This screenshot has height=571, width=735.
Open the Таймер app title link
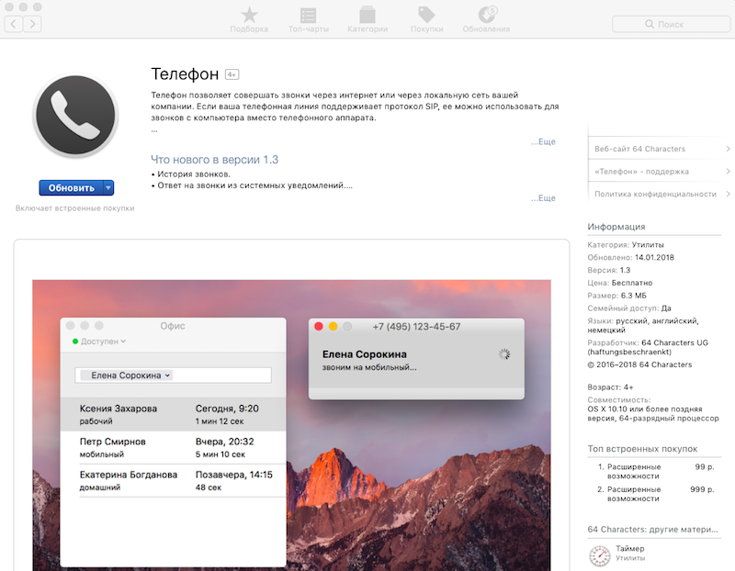(x=630, y=547)
